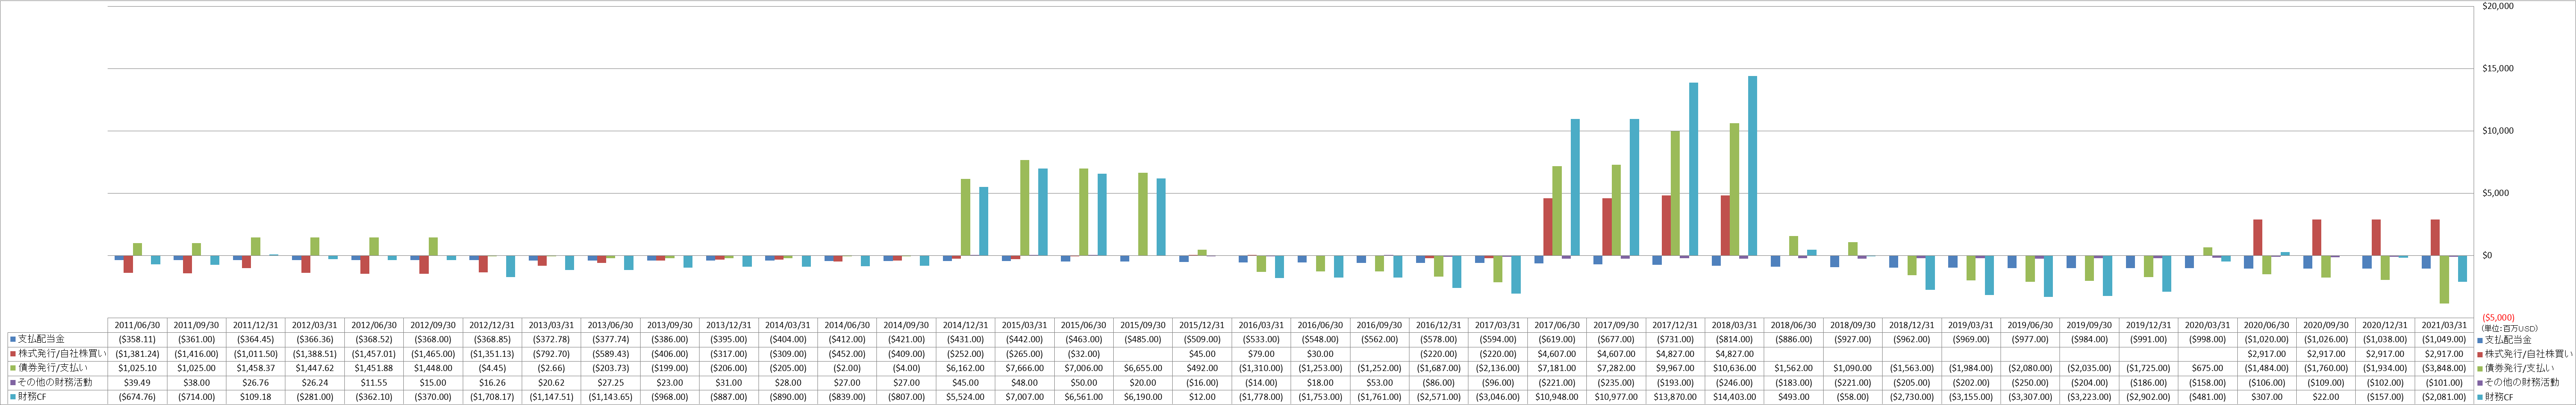
Task: Click the $10,948.00 cell
Action: tap(1557, 397)
